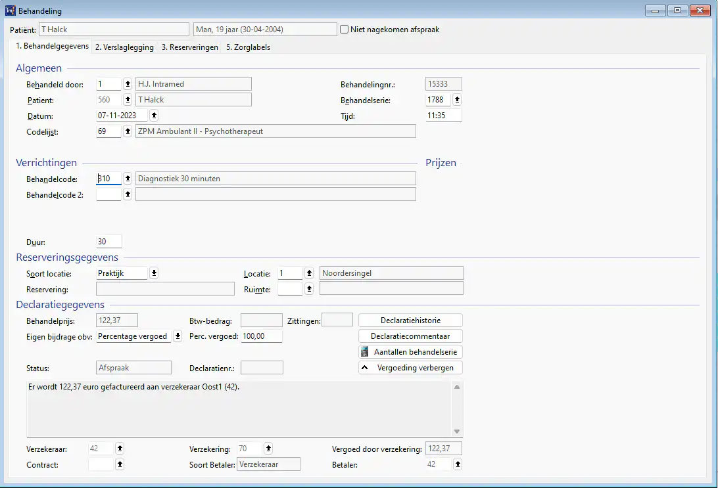Click the Declaratienr. field
718x488 pixels.
pos(262,368)
